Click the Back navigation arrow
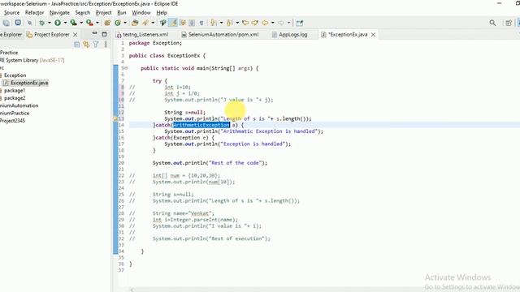Image resolution: width=520 pixels, height=292 pixels. point(265,23)
